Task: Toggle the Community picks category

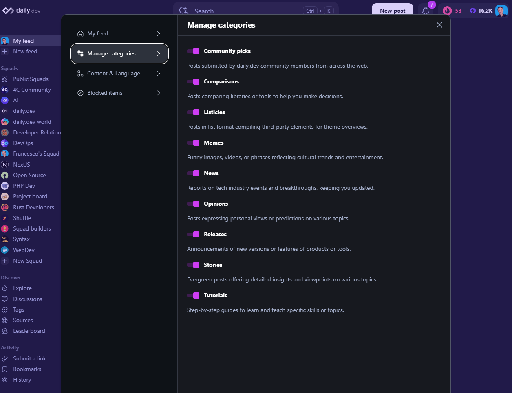Action: click(193, 51)
